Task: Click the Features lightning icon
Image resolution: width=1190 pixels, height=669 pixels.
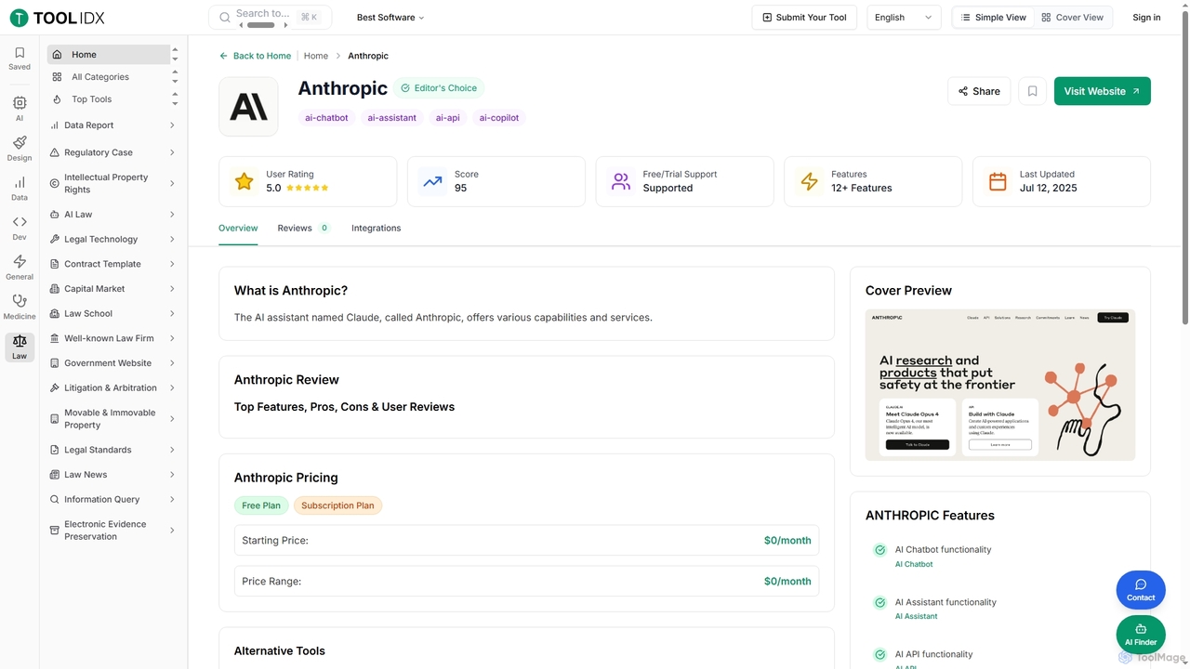Action: (809, 181)
